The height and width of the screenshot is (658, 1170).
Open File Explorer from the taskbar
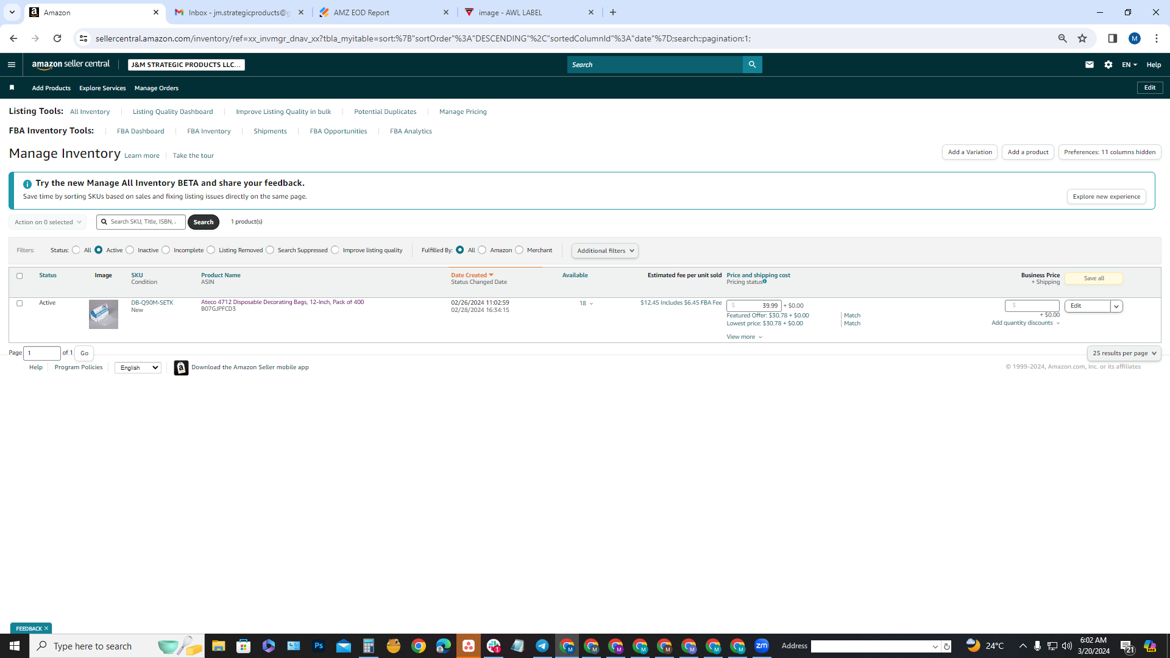[x=218, y=646]
